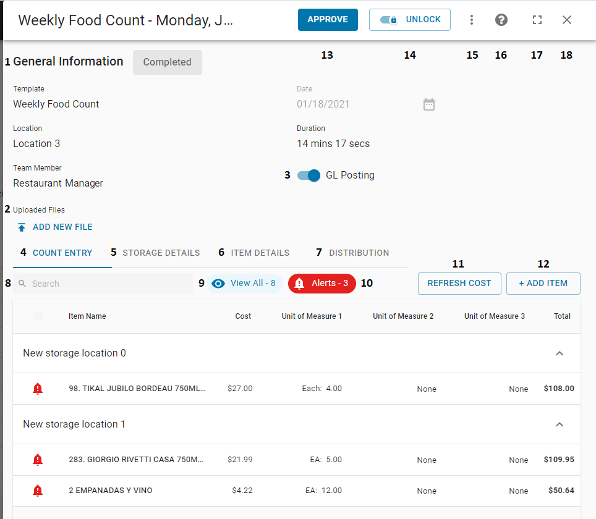This screenshot has width=596, height=519.
Task: Open the red Alerts - 3 indicator
Action: tap(321, 283)
